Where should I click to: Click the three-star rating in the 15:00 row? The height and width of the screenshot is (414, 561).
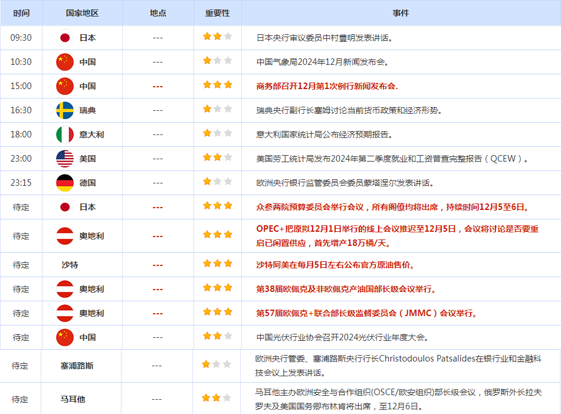coord(218,85)
